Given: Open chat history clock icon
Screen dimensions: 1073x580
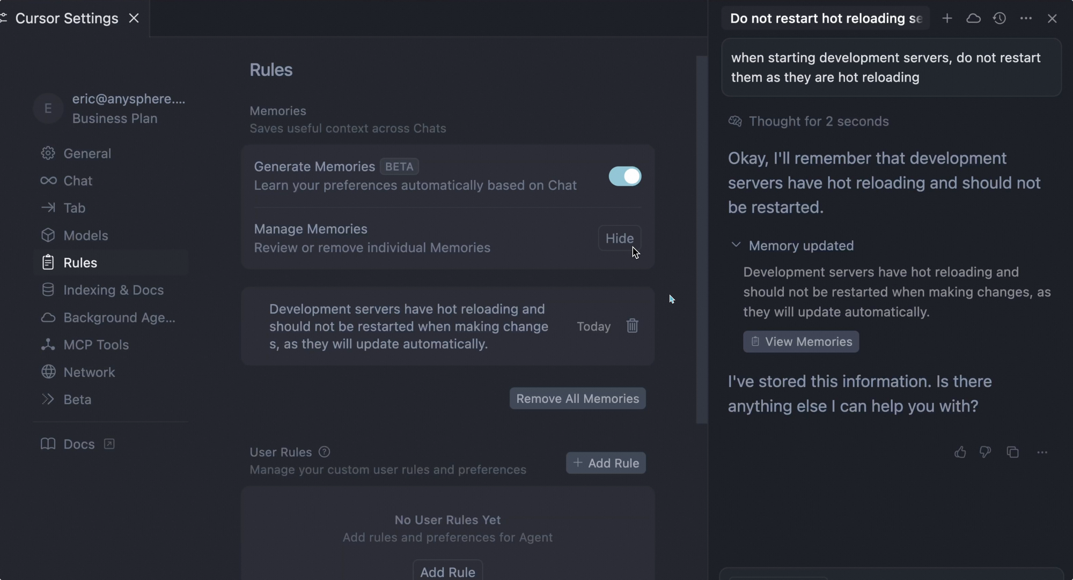Looking at the screenshot, I should pos(999,18).
